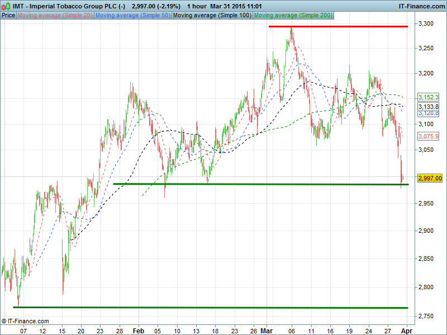Click the red 3,075.9 moving average tag
Image resolution: width=447 pixels, height=335 pixels.
point(429,136)
